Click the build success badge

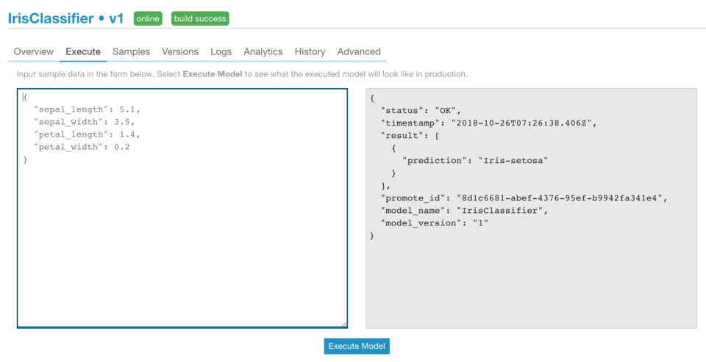coord(200,19)
